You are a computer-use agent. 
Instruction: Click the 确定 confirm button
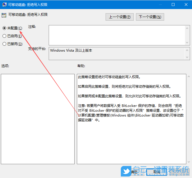point(134,172)
